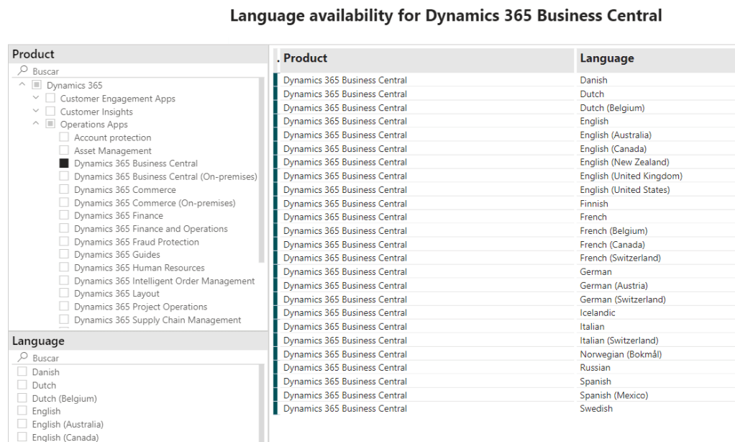The height and width of the screenshot is (442, 735).
Task: Collapse the Dynamics 365 tree node
Action: 22,85
